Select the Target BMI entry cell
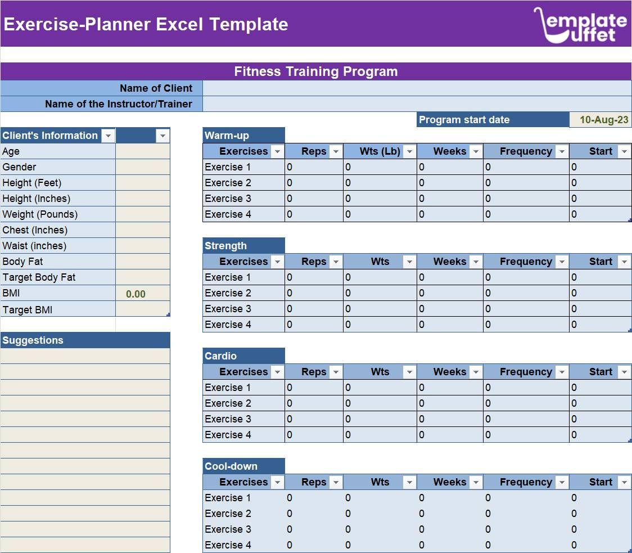 coord(143,309)
